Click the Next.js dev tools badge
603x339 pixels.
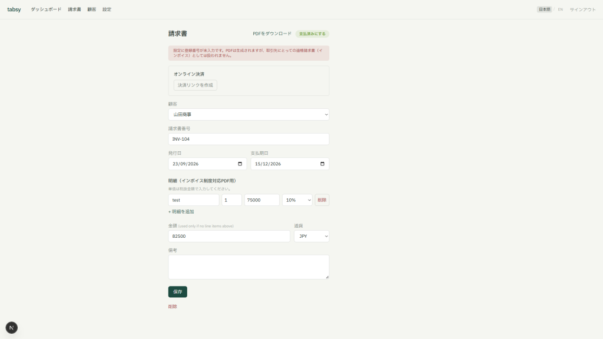point(12,327)
